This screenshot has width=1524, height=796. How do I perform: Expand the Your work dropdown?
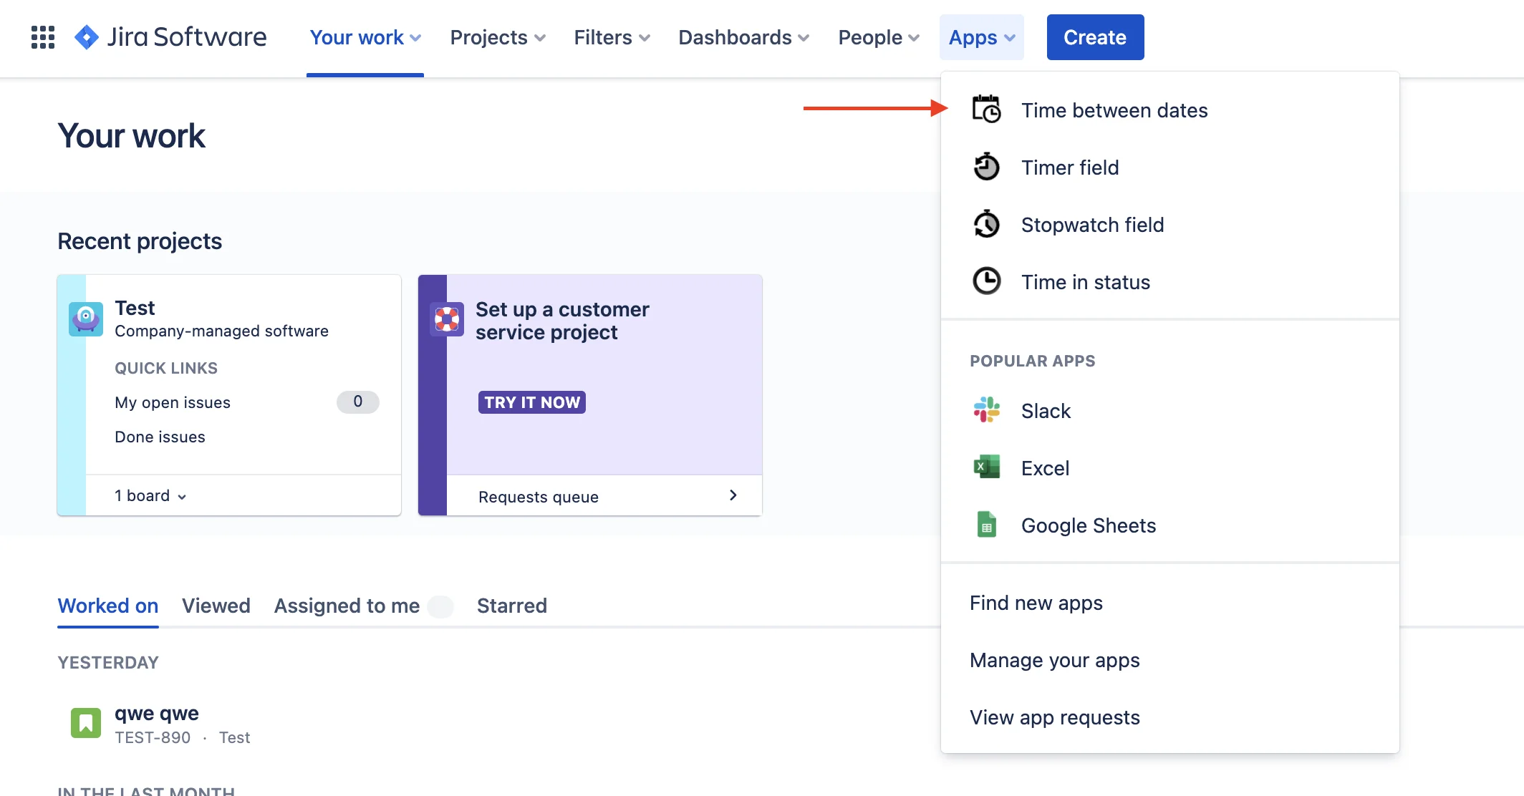365,37
